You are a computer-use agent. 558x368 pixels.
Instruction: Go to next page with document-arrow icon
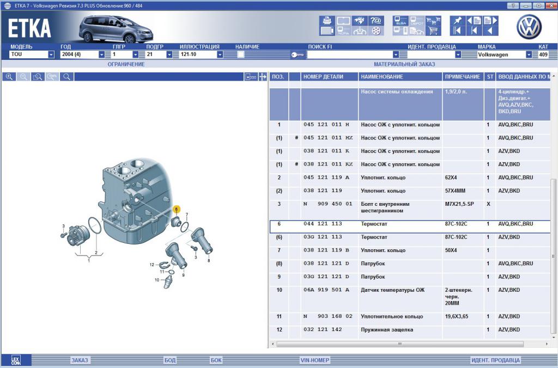(490, 21)
